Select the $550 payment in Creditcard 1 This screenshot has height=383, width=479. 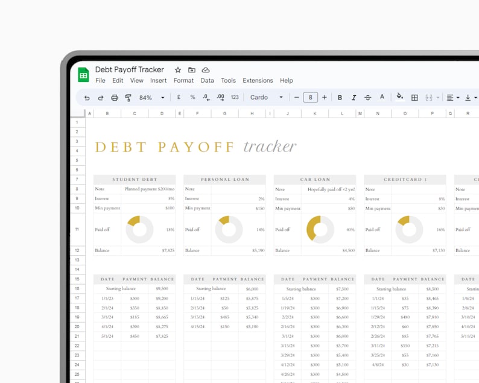[405, 346]
